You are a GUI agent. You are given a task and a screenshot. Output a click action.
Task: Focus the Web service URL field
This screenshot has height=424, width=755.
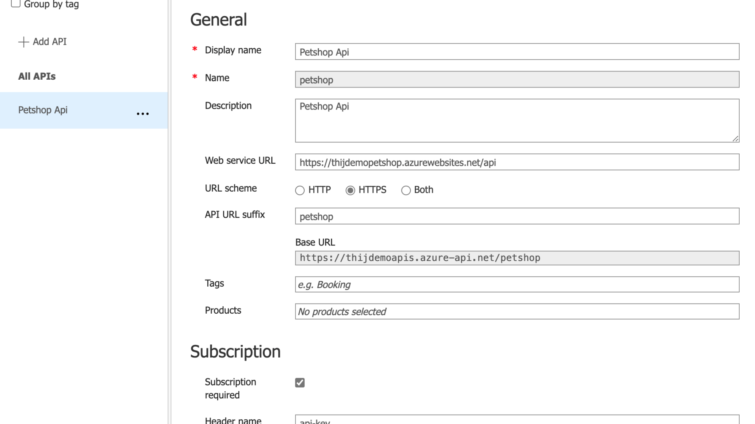click(517, 162)
